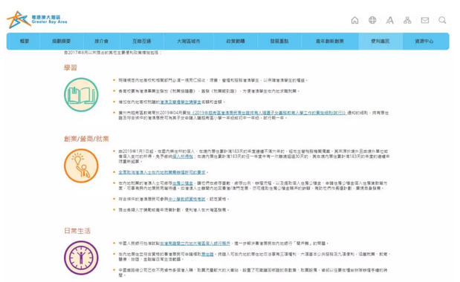Open the 青年創新創業 navigation tab
460x282 pixels.
tap(330, 42)
